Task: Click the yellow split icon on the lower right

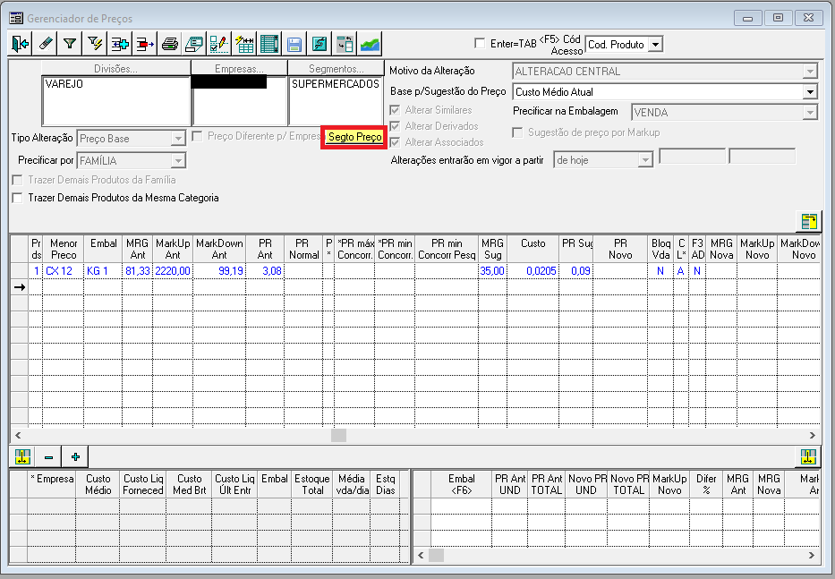Action: [x=808, y=456]
